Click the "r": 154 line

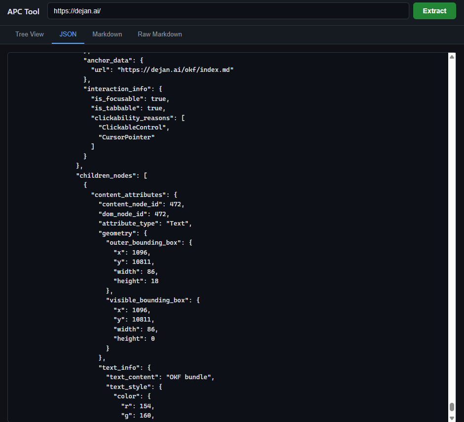(138, 406)
